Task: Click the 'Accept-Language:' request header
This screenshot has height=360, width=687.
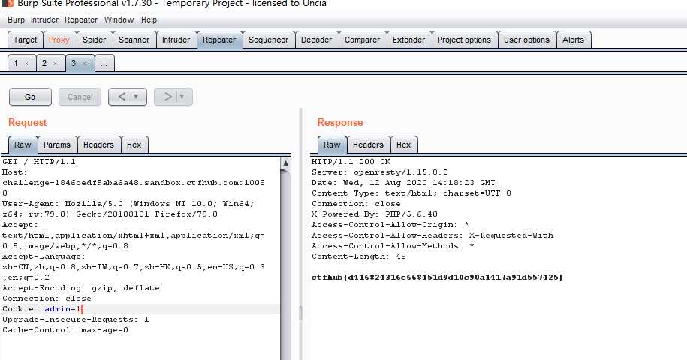Action: [44, 256]
